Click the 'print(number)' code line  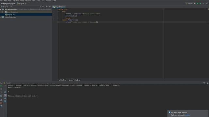[71, 16]
